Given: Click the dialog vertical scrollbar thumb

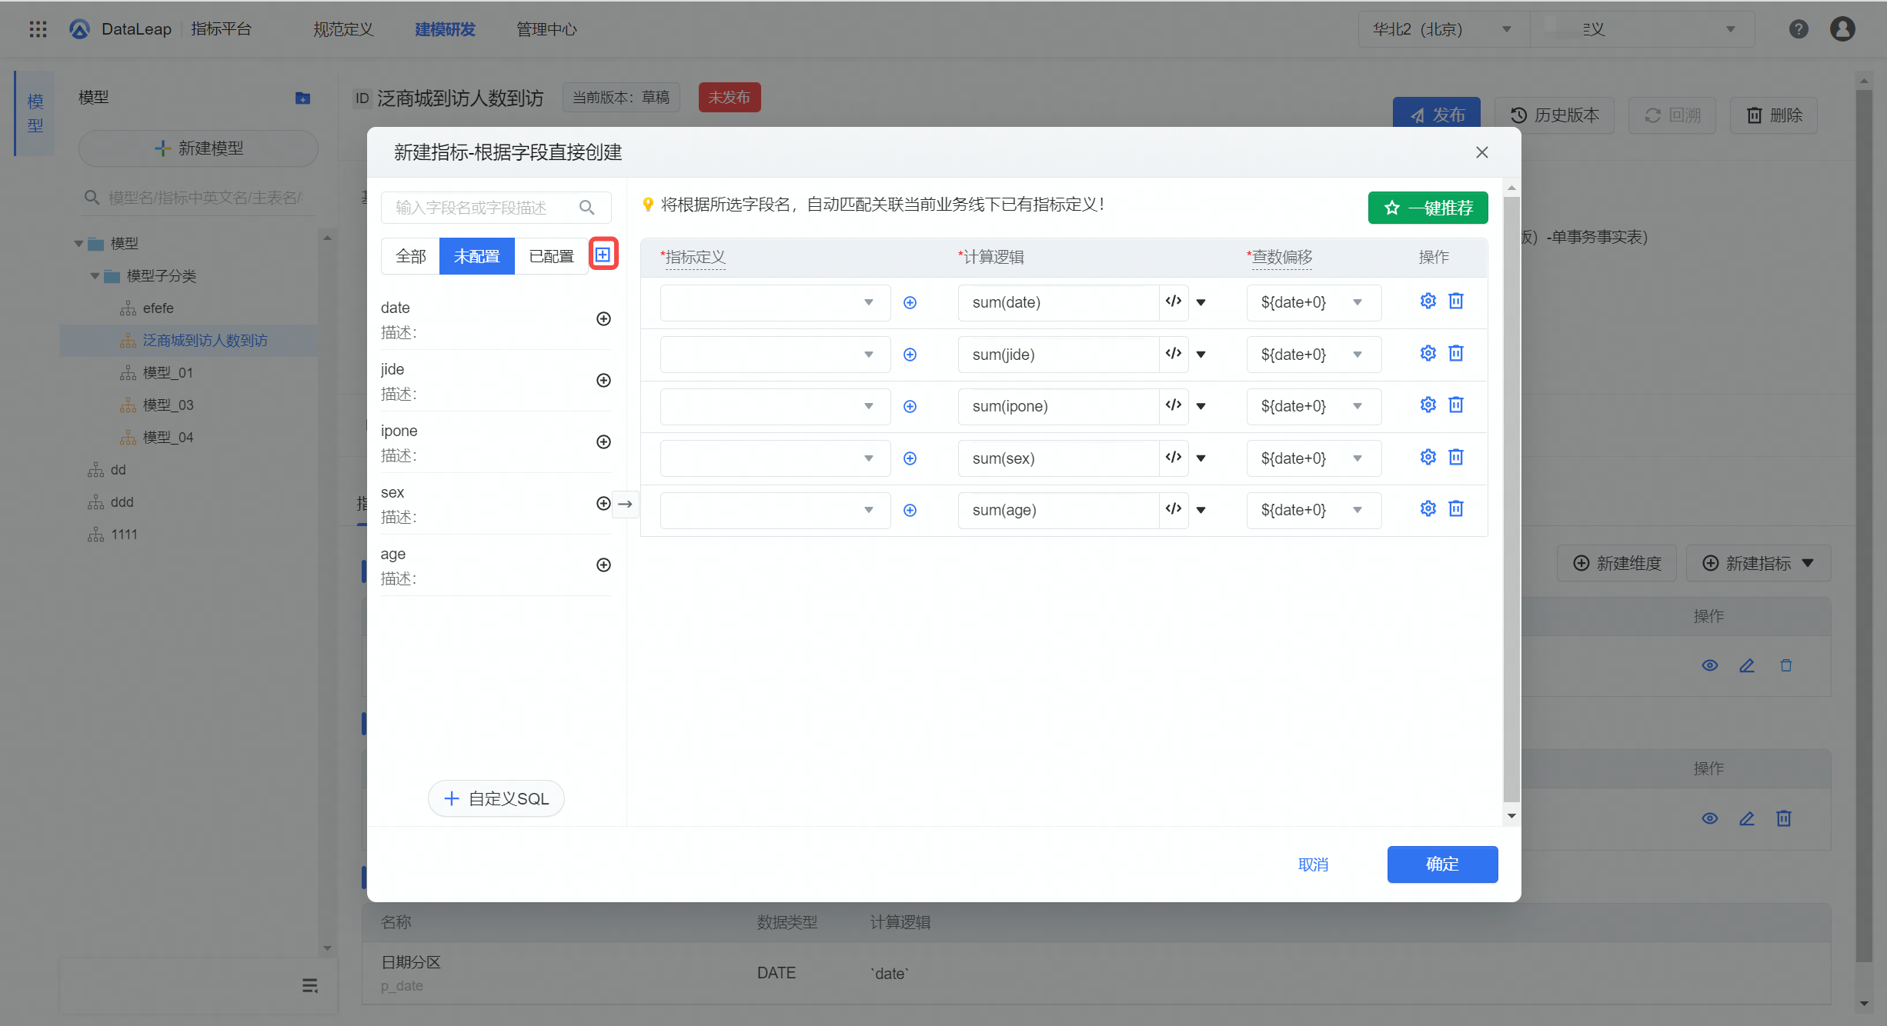Looking at the screenshot, I should pyautogui.click(x=1511, y=500).
